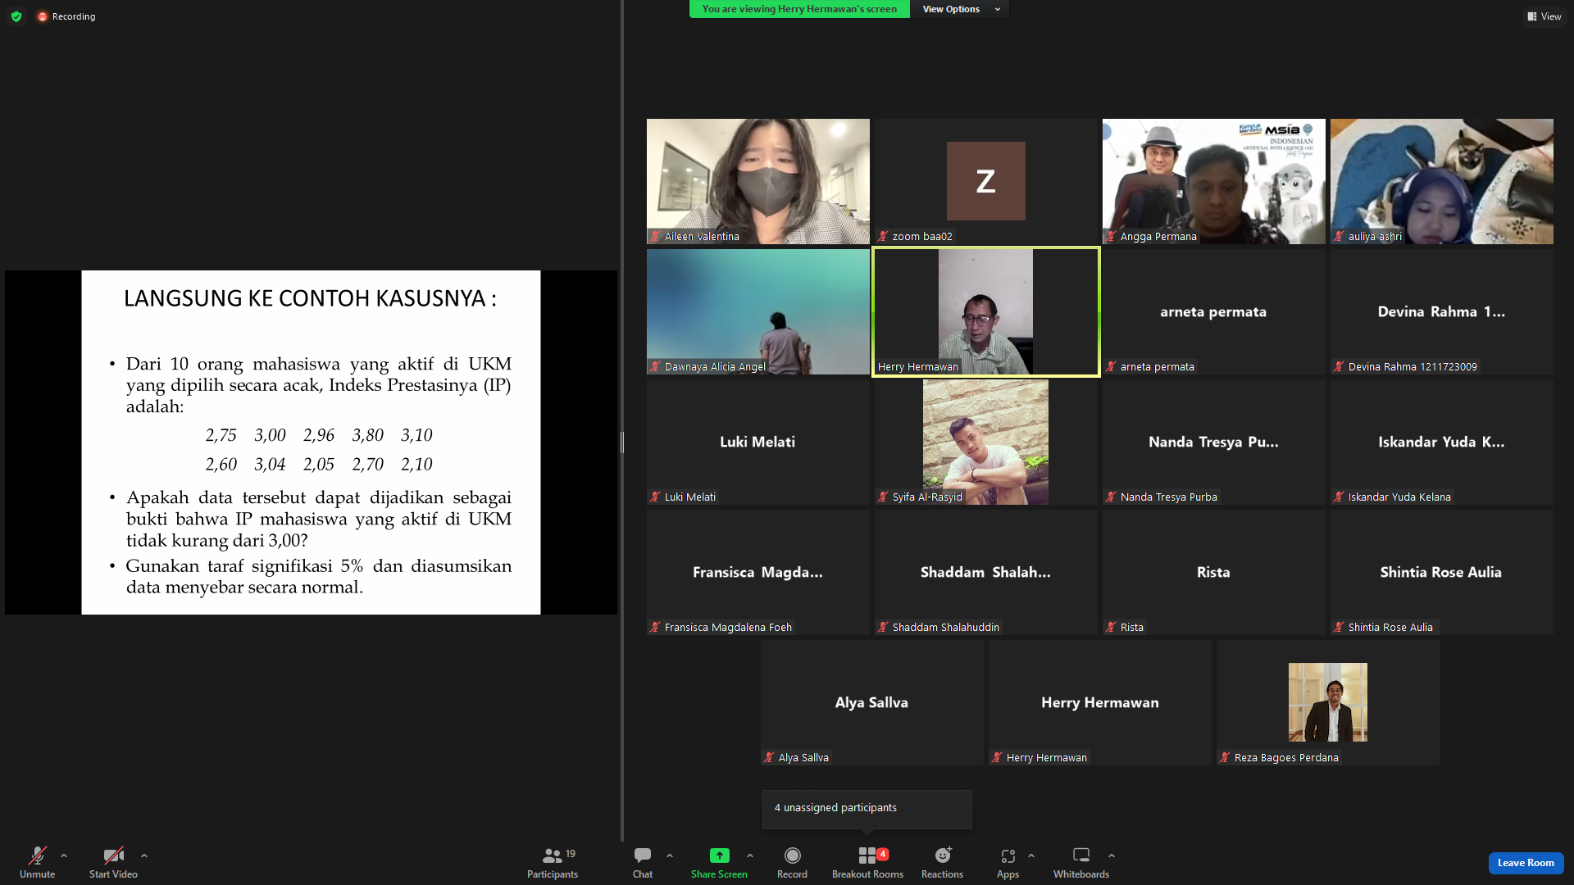1574x885 pixels.
Task: Expand video options arrow next to Start Video
Action: (x=144, y=855)
